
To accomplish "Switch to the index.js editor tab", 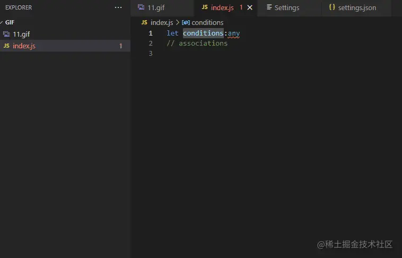I will pos(225,8).
